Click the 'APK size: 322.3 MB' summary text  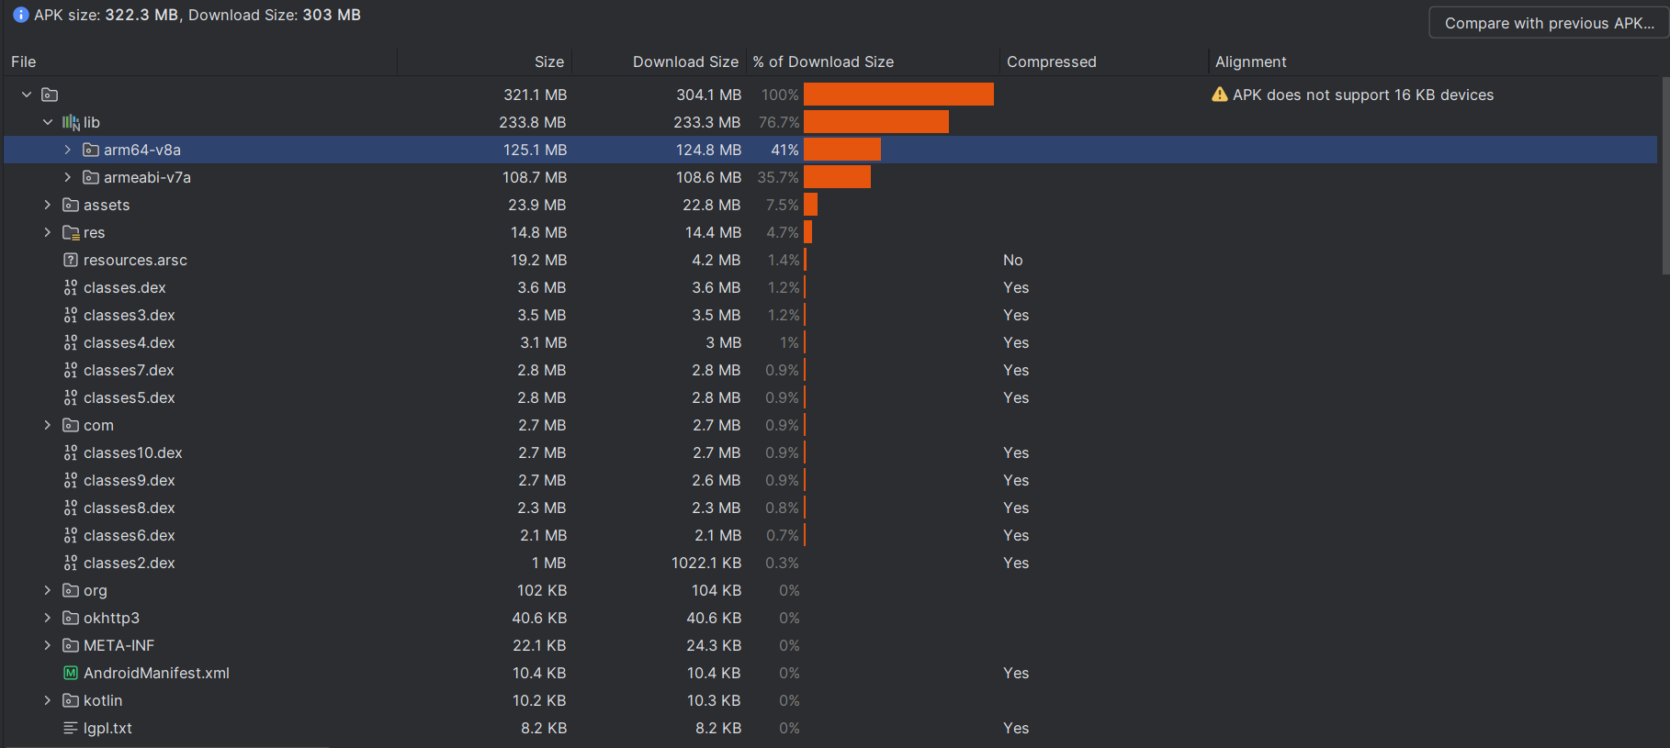106,15
